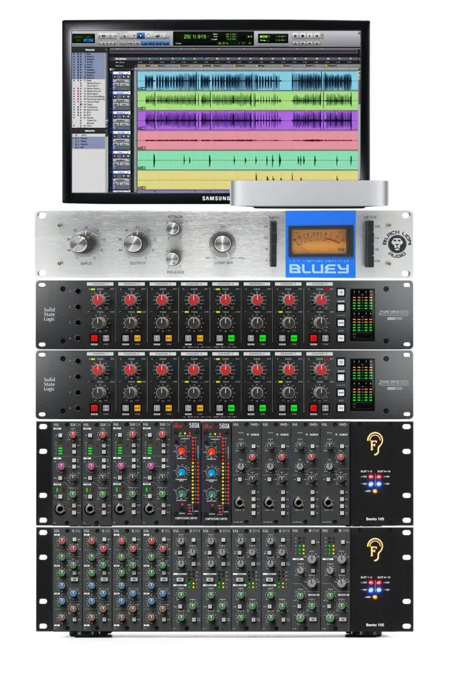Click the RATE button on upper Pure Drive Octo
Screen dimensions: 449x678
[341, 323]
